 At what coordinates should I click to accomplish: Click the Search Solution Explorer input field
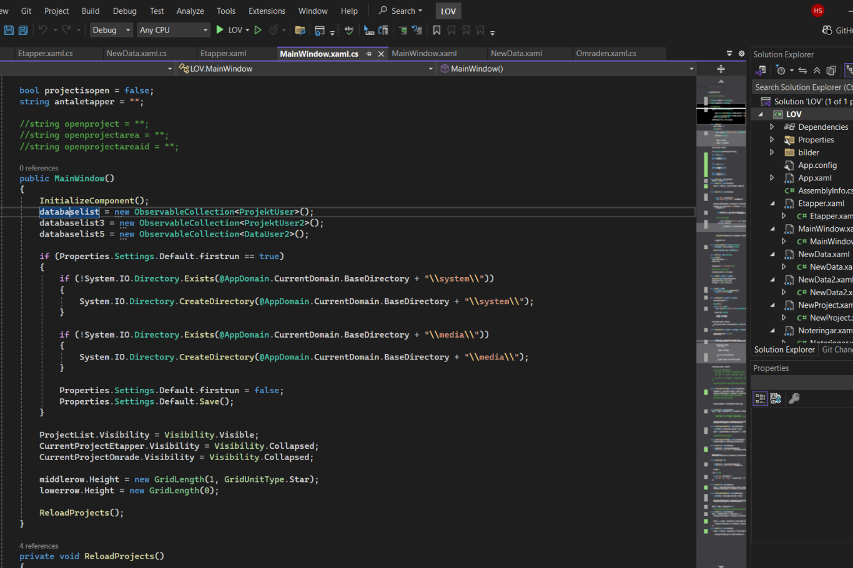[802, 87]
